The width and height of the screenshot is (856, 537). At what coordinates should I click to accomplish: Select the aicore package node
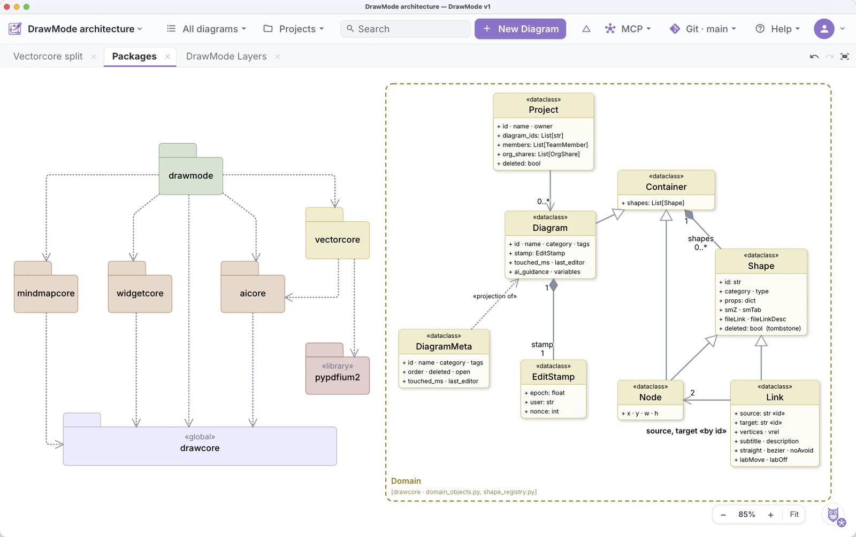[x=253, y=293]
